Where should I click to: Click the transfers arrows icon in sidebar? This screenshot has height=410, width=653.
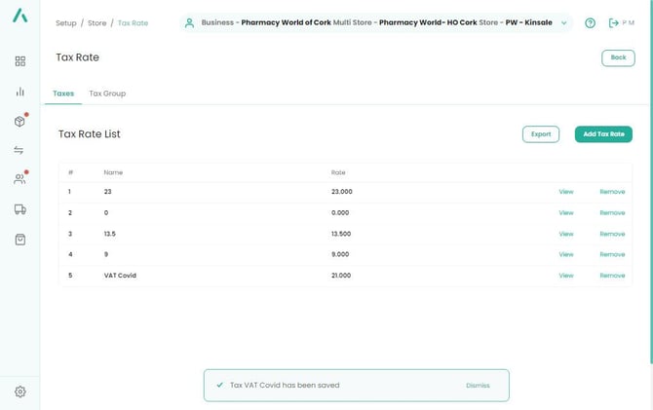pyautogui.click(x=20, y=150)
